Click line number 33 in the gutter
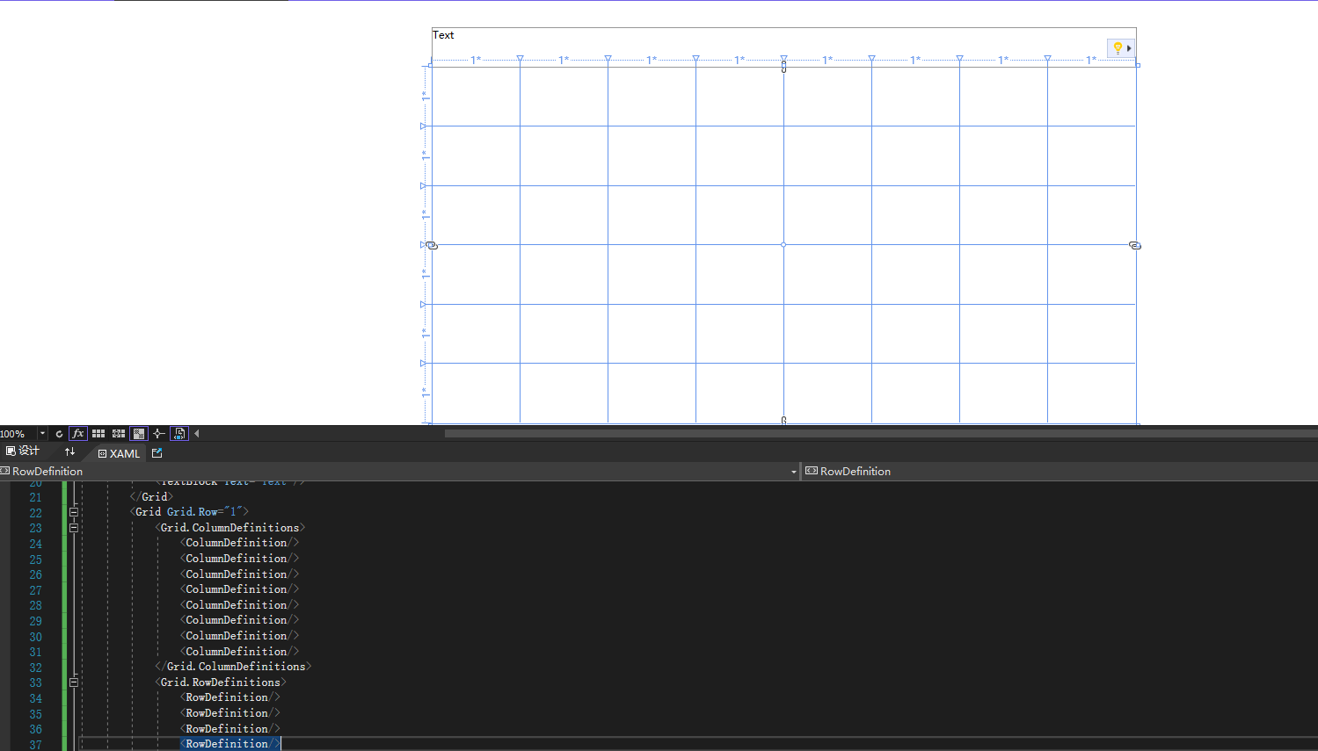This screenshot has width=1318, height=751. coord(35,683)
